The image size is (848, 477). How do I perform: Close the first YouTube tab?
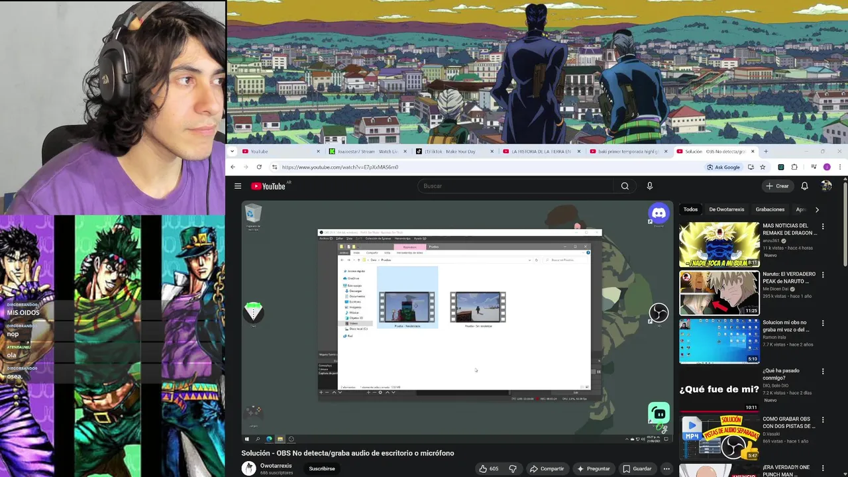click(318, 151)
